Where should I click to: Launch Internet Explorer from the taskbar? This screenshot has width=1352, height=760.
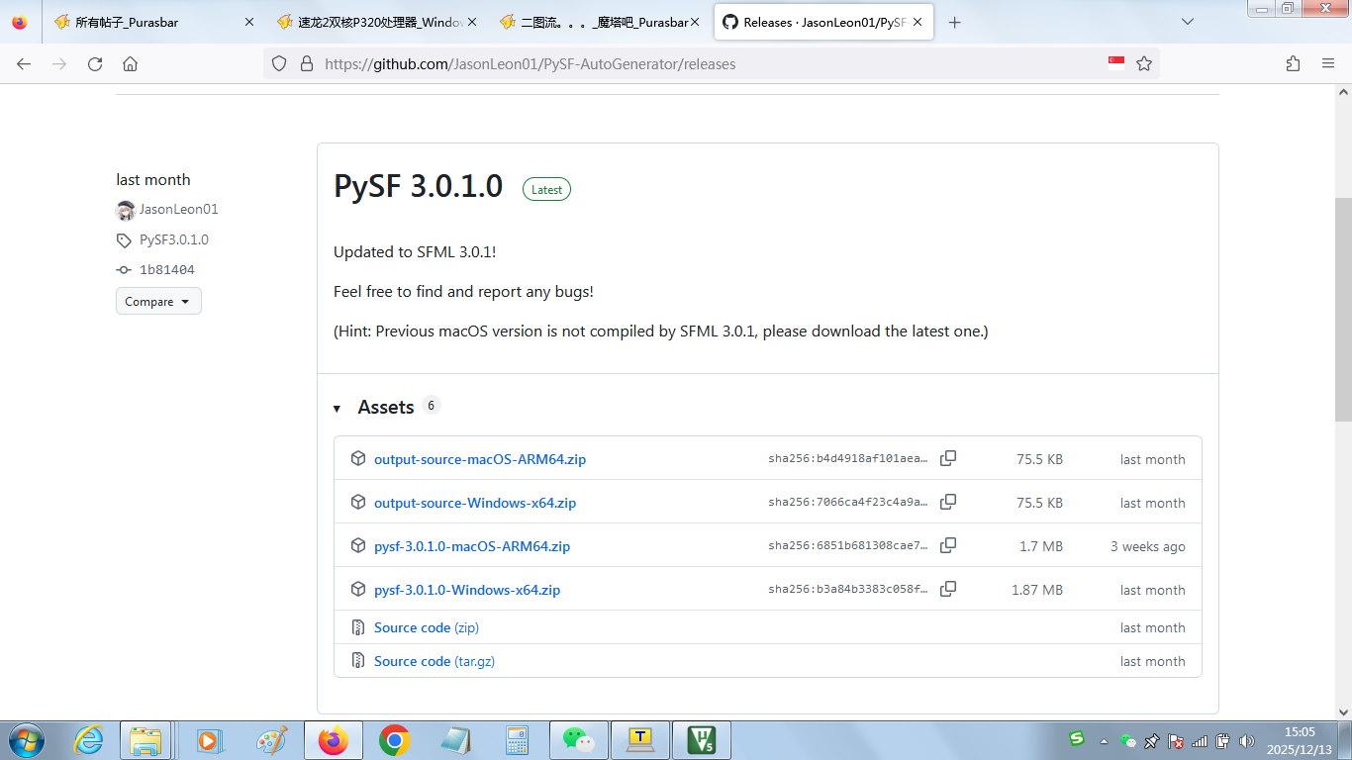[x=89, y=740]
